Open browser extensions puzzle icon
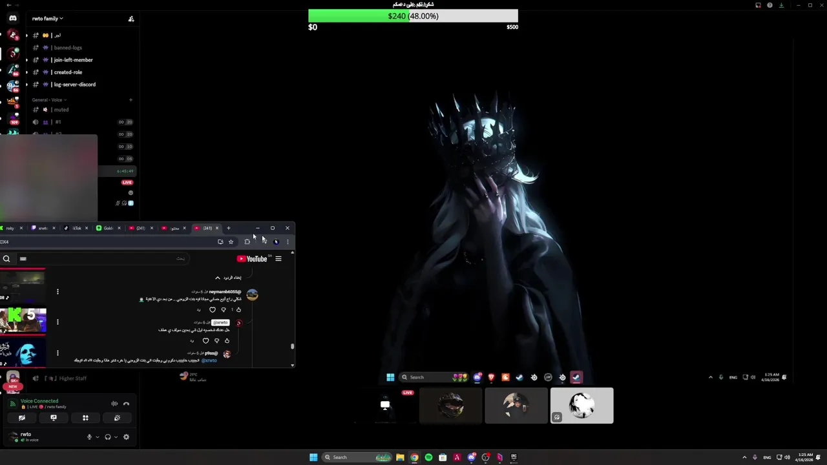 click(x=247, y=242)
